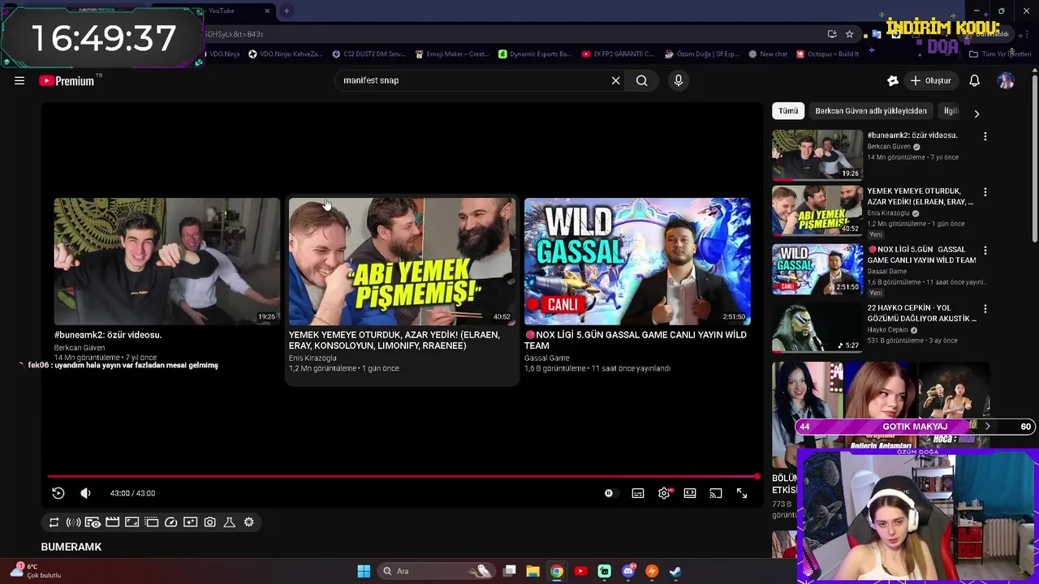Click the magnifier search button
1039x584 pixels.
tap(642, 80)
